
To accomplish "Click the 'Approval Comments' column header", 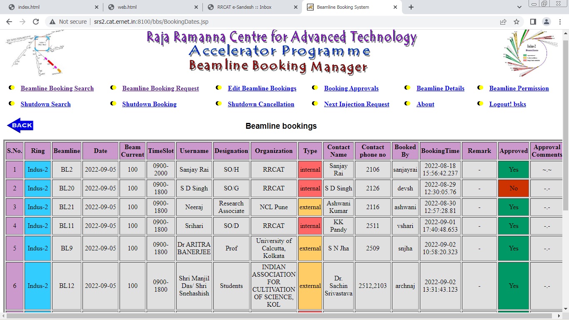I will (547, 151).
